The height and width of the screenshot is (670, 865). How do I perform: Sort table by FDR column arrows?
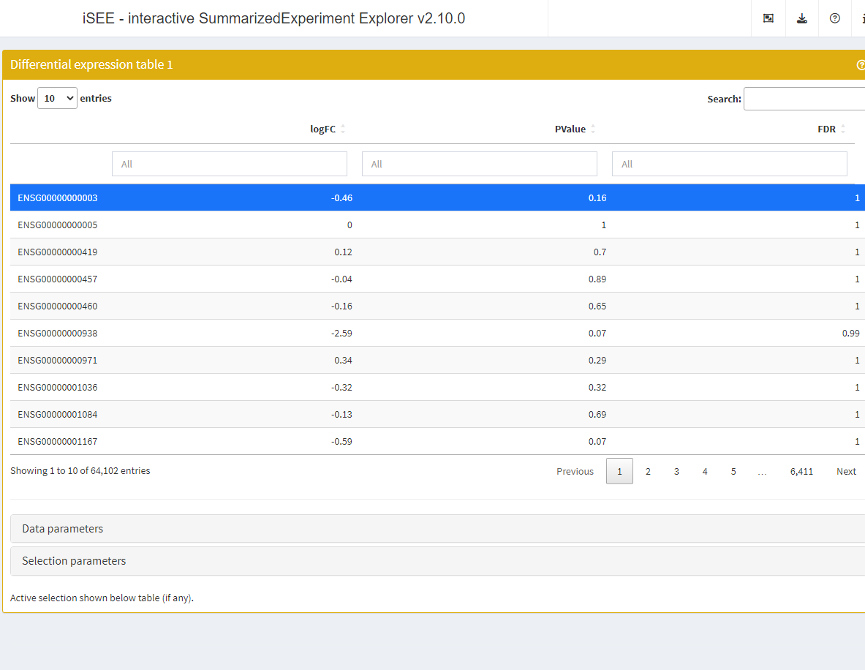(x=843, y=129)
